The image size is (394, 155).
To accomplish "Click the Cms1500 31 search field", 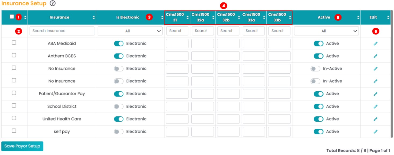I will (177, 31).
